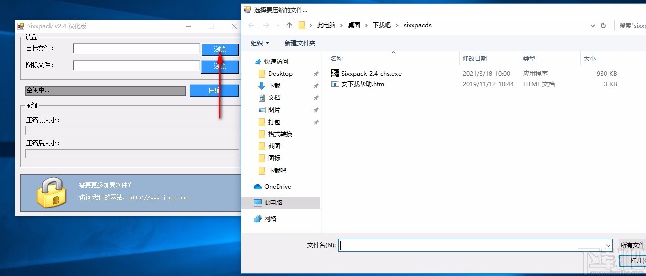
Task: Select 下载吧 in the address path
Action: 382,25
